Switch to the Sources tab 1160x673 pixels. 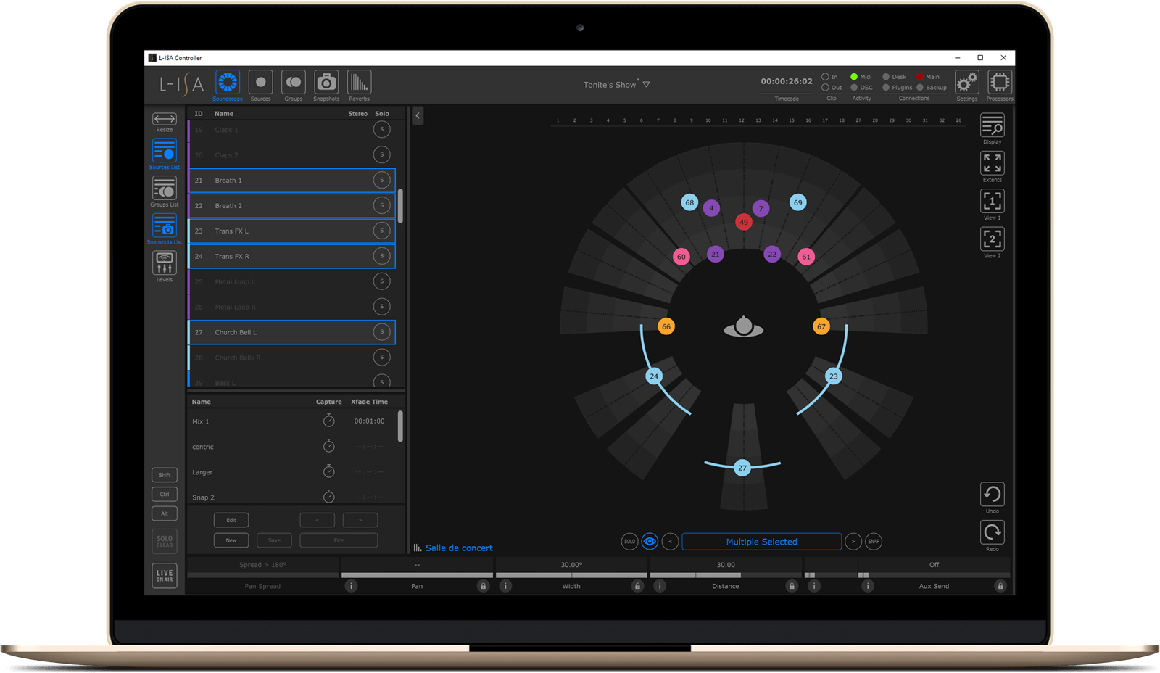tap(260, 83)
